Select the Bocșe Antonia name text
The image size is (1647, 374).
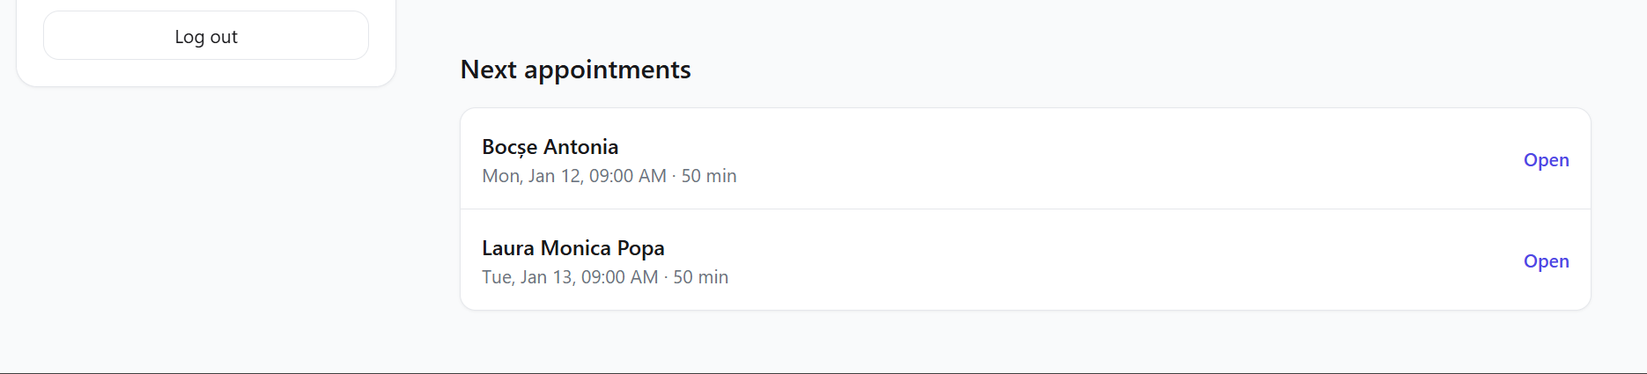(550, 147)
